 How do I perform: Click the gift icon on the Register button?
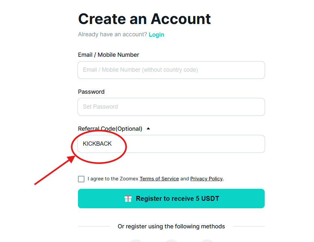pos(129,198)
